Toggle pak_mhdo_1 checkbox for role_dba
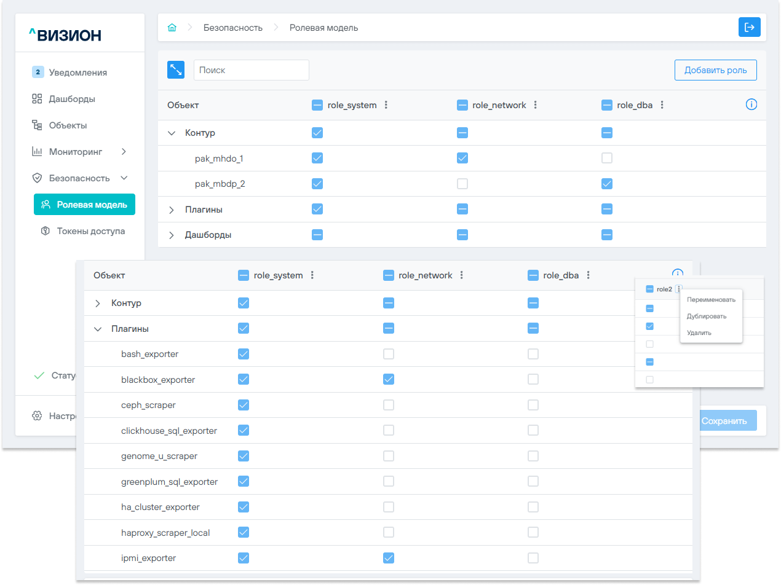 click(x=607, y=158)
